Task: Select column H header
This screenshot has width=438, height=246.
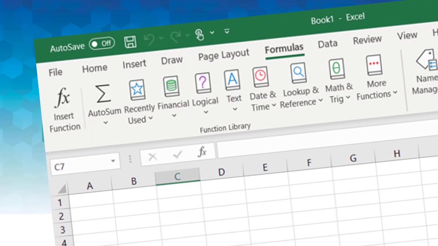Action: pos(397,154)
